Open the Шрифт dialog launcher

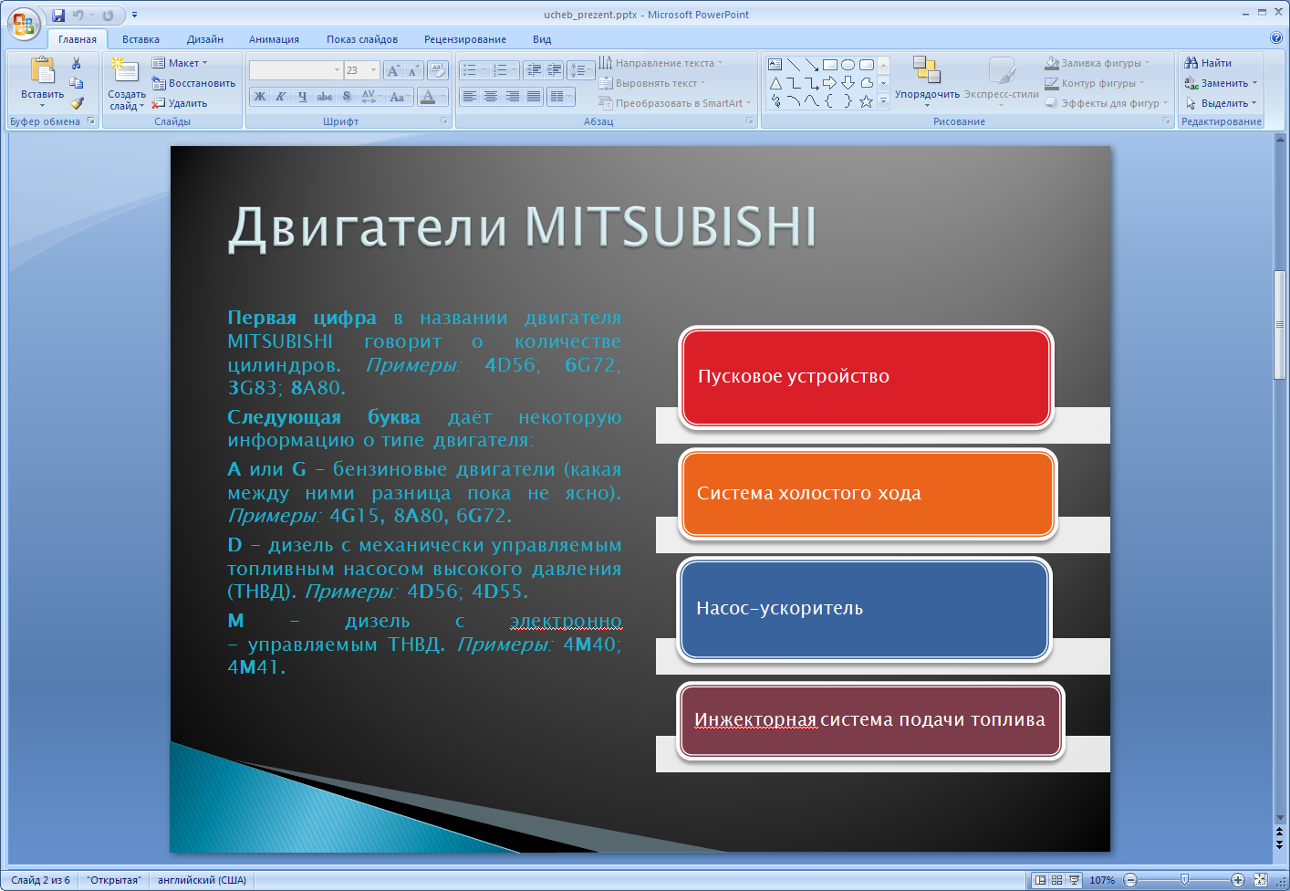444,121
